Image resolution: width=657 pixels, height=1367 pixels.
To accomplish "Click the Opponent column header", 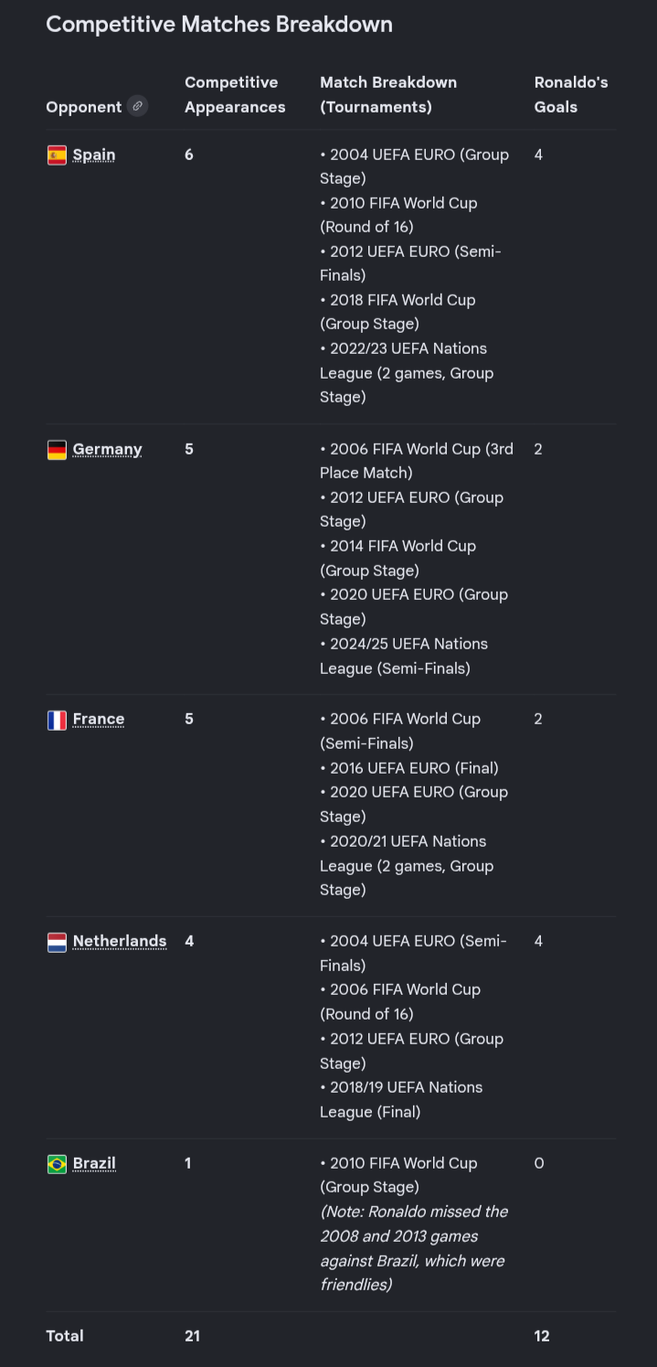I will click(x=84, y=107).
